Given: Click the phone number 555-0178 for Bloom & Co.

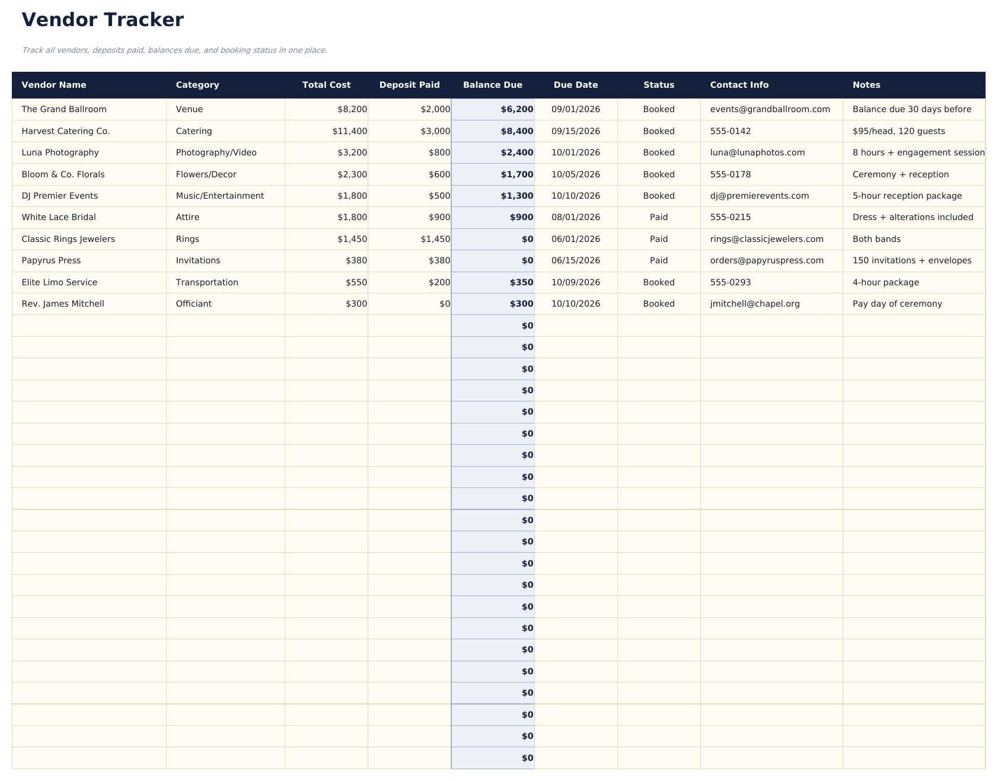Looking at the screenshot, I should [727, 174].
